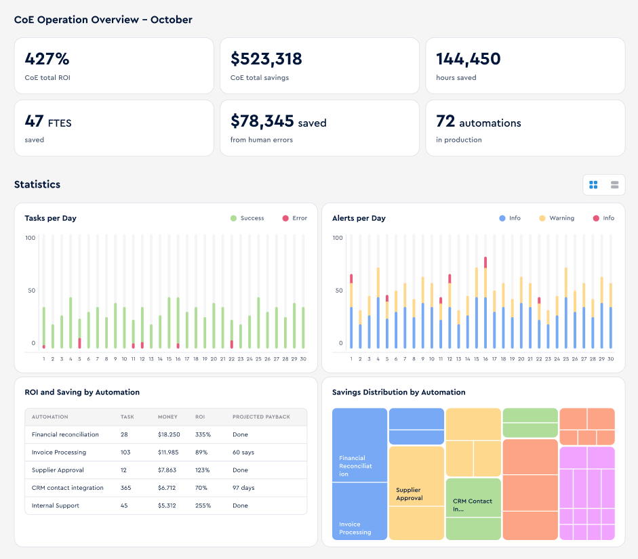The height and width of the screenshot is (559, 638).
Task: Select Invoice Processing treemap tile
Action: tap(360, 512)
